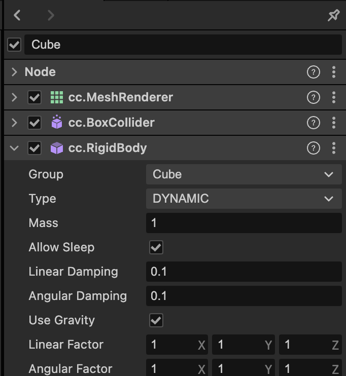Click the pin inspector icon
This screenshot has height=376, width=346.
click(x=333, y=16)
